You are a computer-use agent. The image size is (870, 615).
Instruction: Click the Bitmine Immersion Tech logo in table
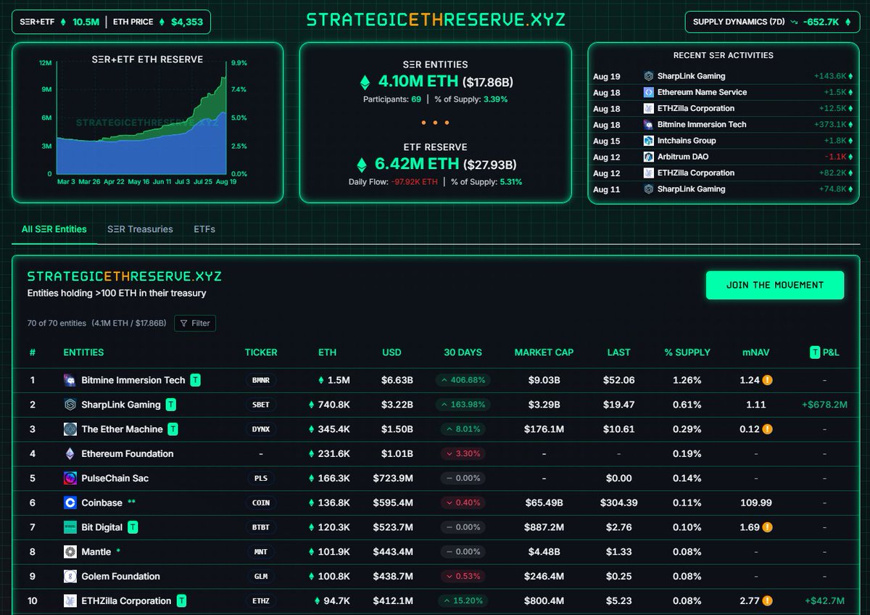pyautogui.click(x=70, y=380)
